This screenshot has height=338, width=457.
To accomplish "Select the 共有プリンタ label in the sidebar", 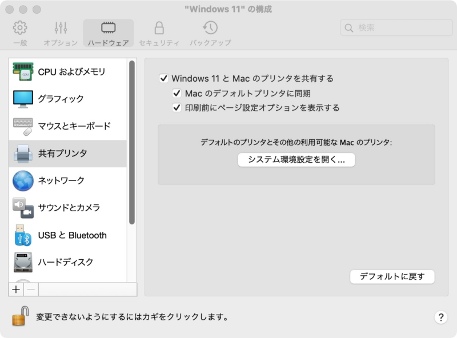I will [x=63, y=154].
